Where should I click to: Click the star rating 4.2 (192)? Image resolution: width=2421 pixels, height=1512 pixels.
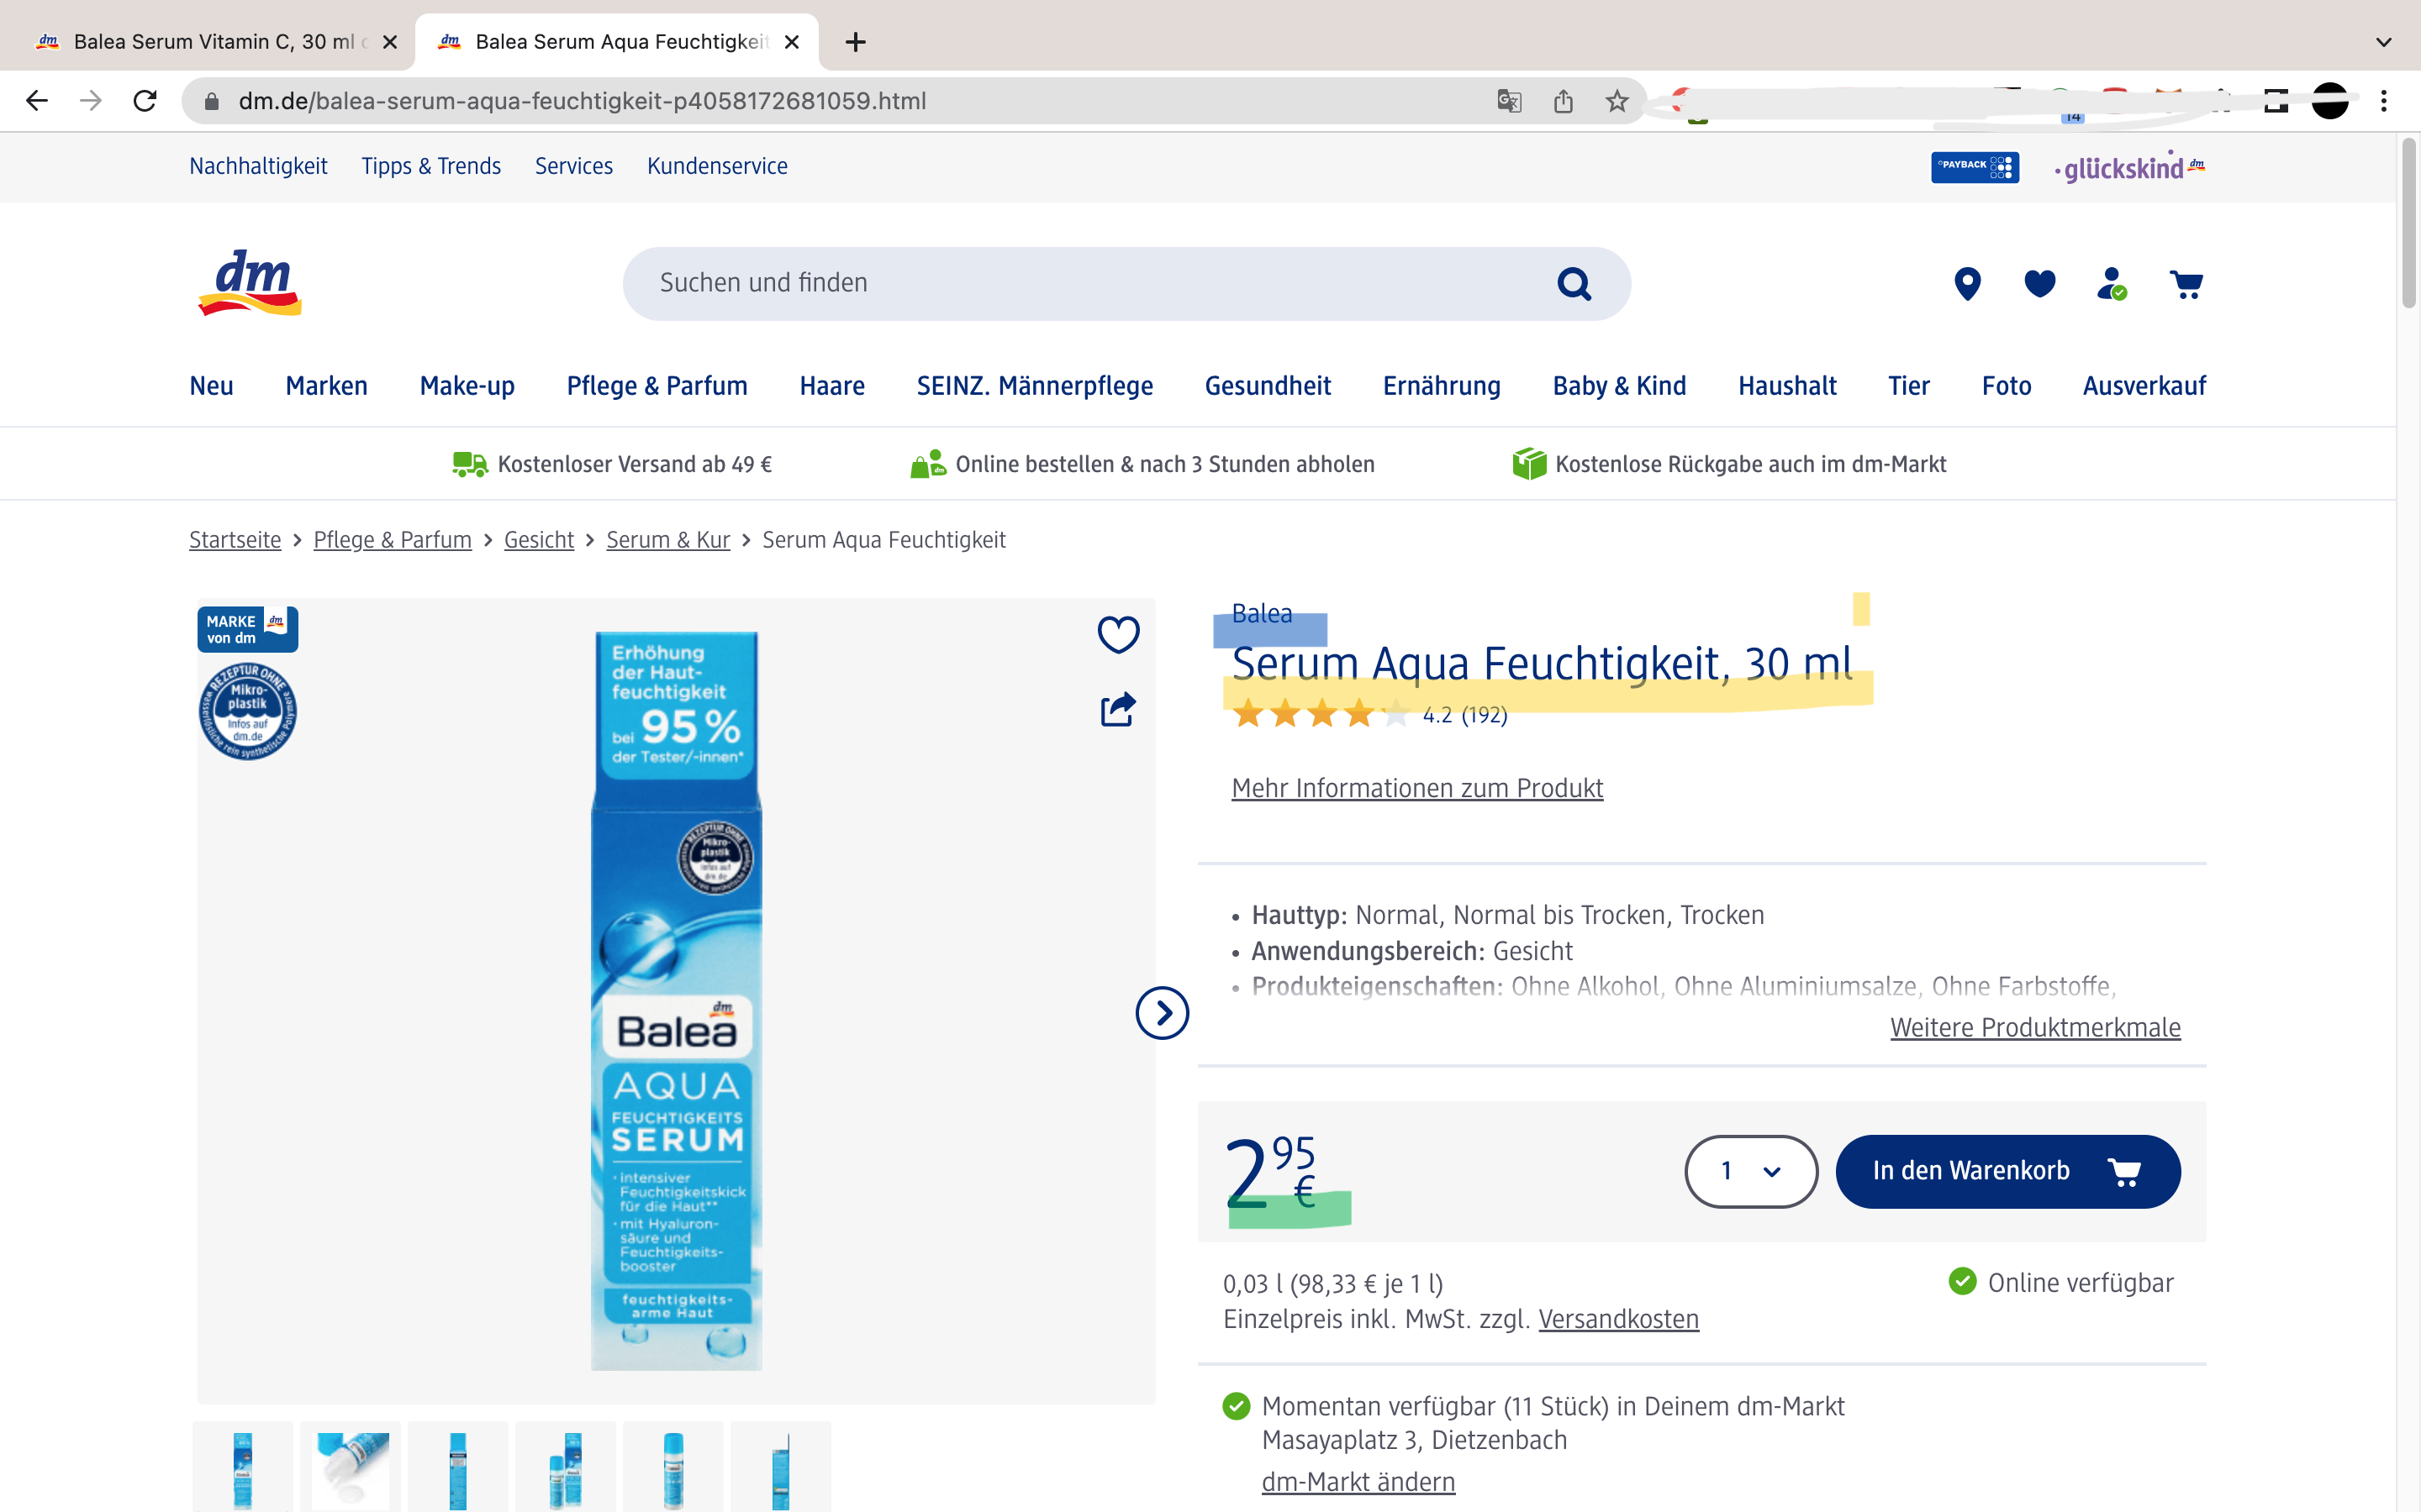click(x=1368, y=714)
